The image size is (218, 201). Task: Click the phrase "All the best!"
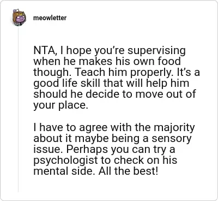[x=128, y=171]
